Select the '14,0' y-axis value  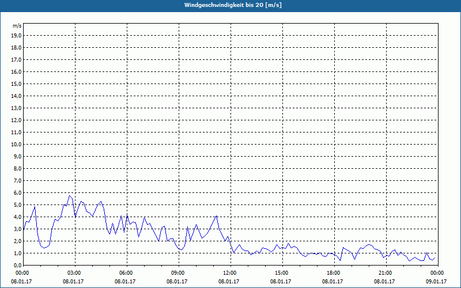tap(16, 96)
